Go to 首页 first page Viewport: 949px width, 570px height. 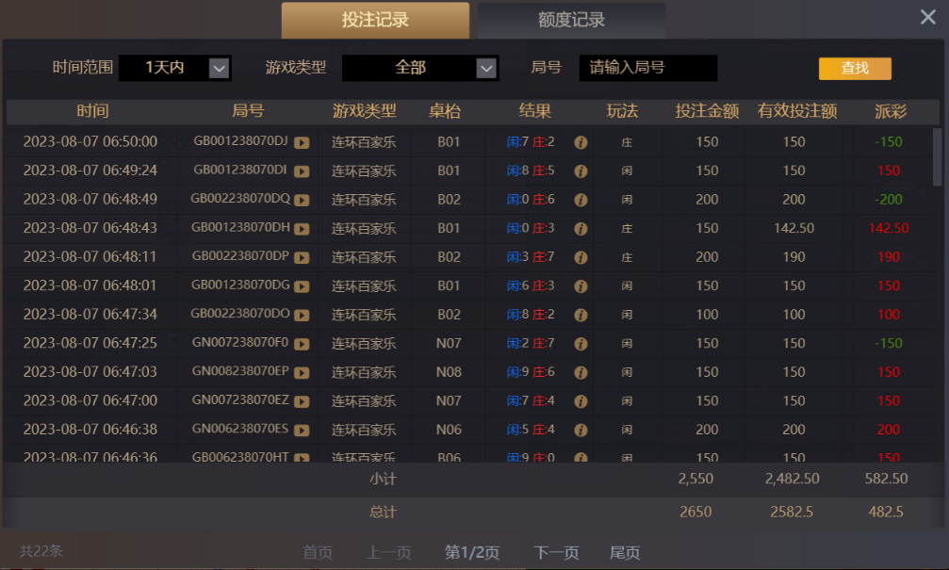click(318, 552)
